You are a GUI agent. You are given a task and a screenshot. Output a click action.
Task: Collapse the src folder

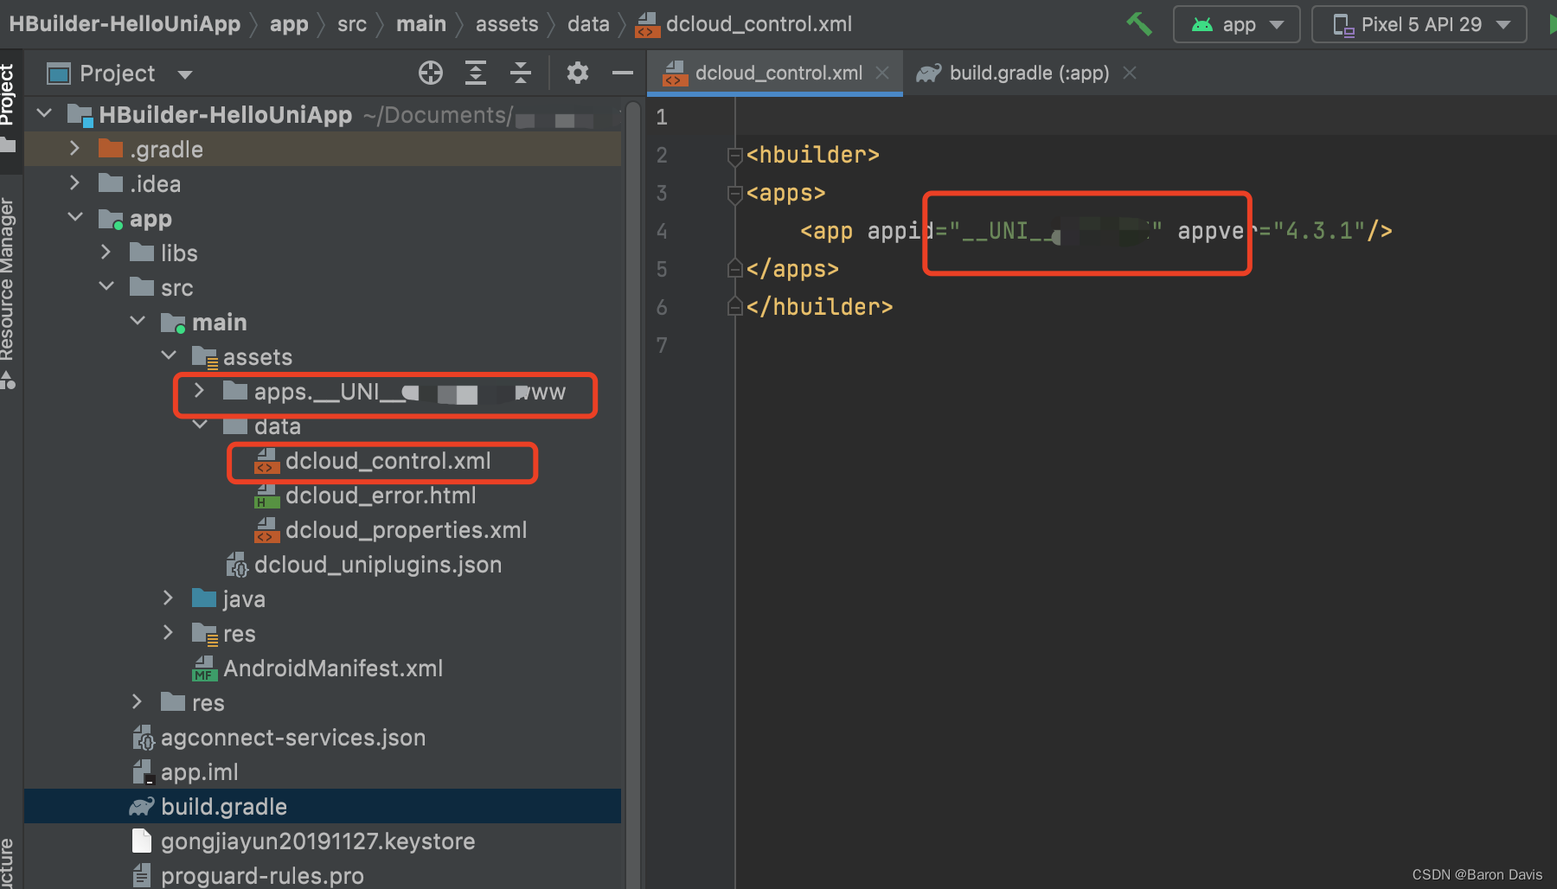pos(106,287)
